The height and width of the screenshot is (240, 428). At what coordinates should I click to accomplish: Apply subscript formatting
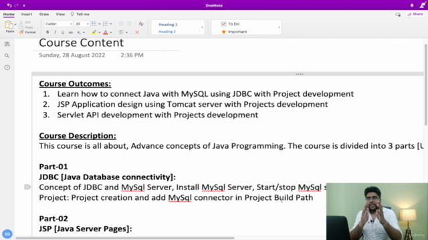pos(79,33)
